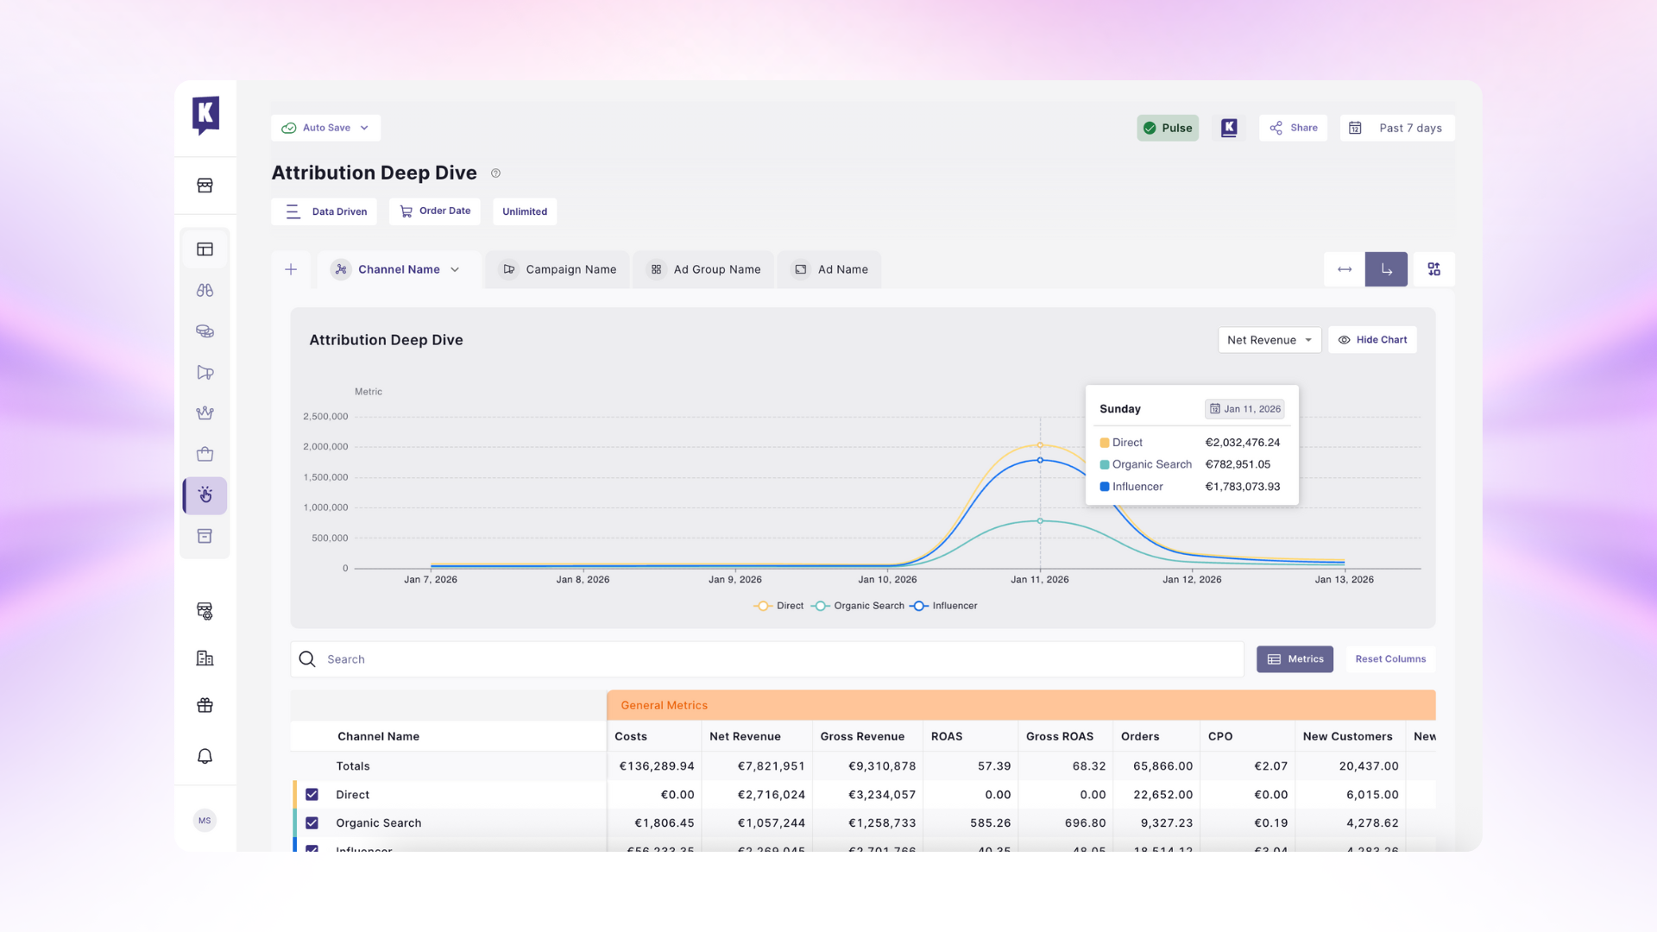
Task: Select the megaphone campaigns sidebar icon
Action: coord(205,373)
